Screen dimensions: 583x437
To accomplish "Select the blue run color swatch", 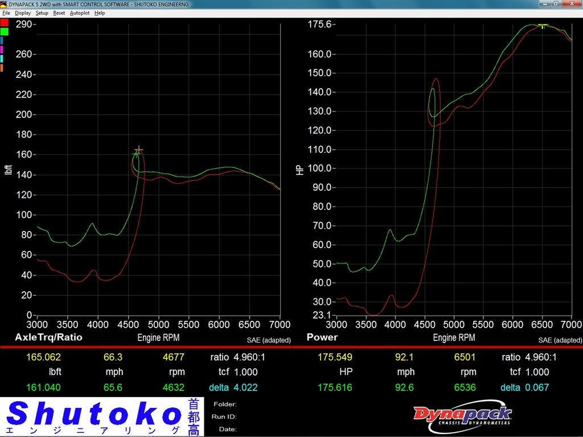I will 2,40.
